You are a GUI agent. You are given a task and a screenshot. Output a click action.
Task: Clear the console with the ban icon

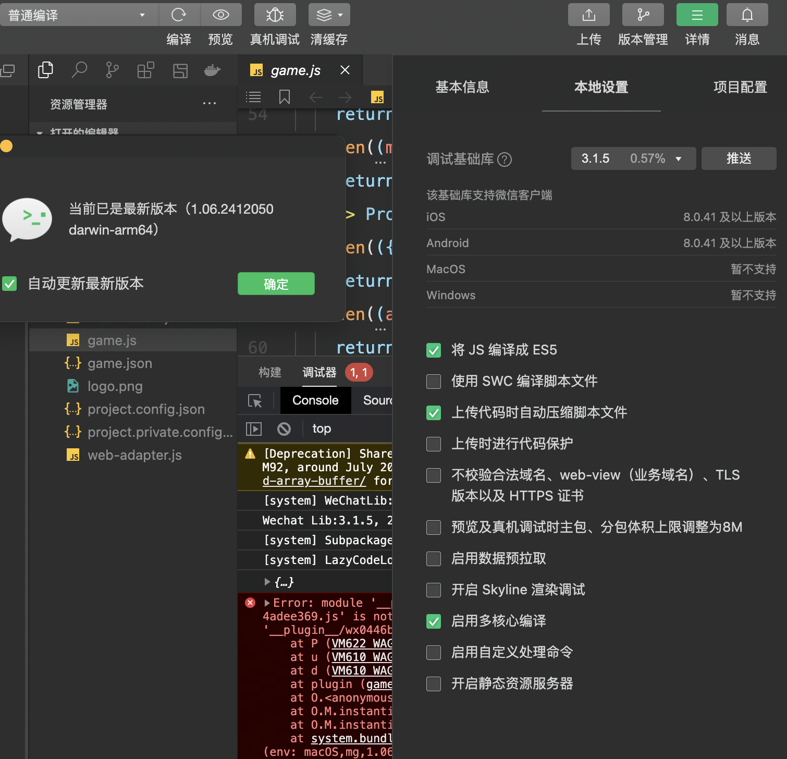coord(284,429)
